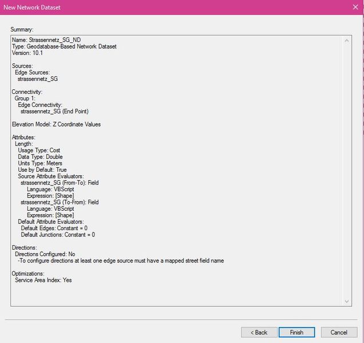Click the Data Type: Double line
The height and width of the screenshot is (343, 364).
tap(40, 157)
